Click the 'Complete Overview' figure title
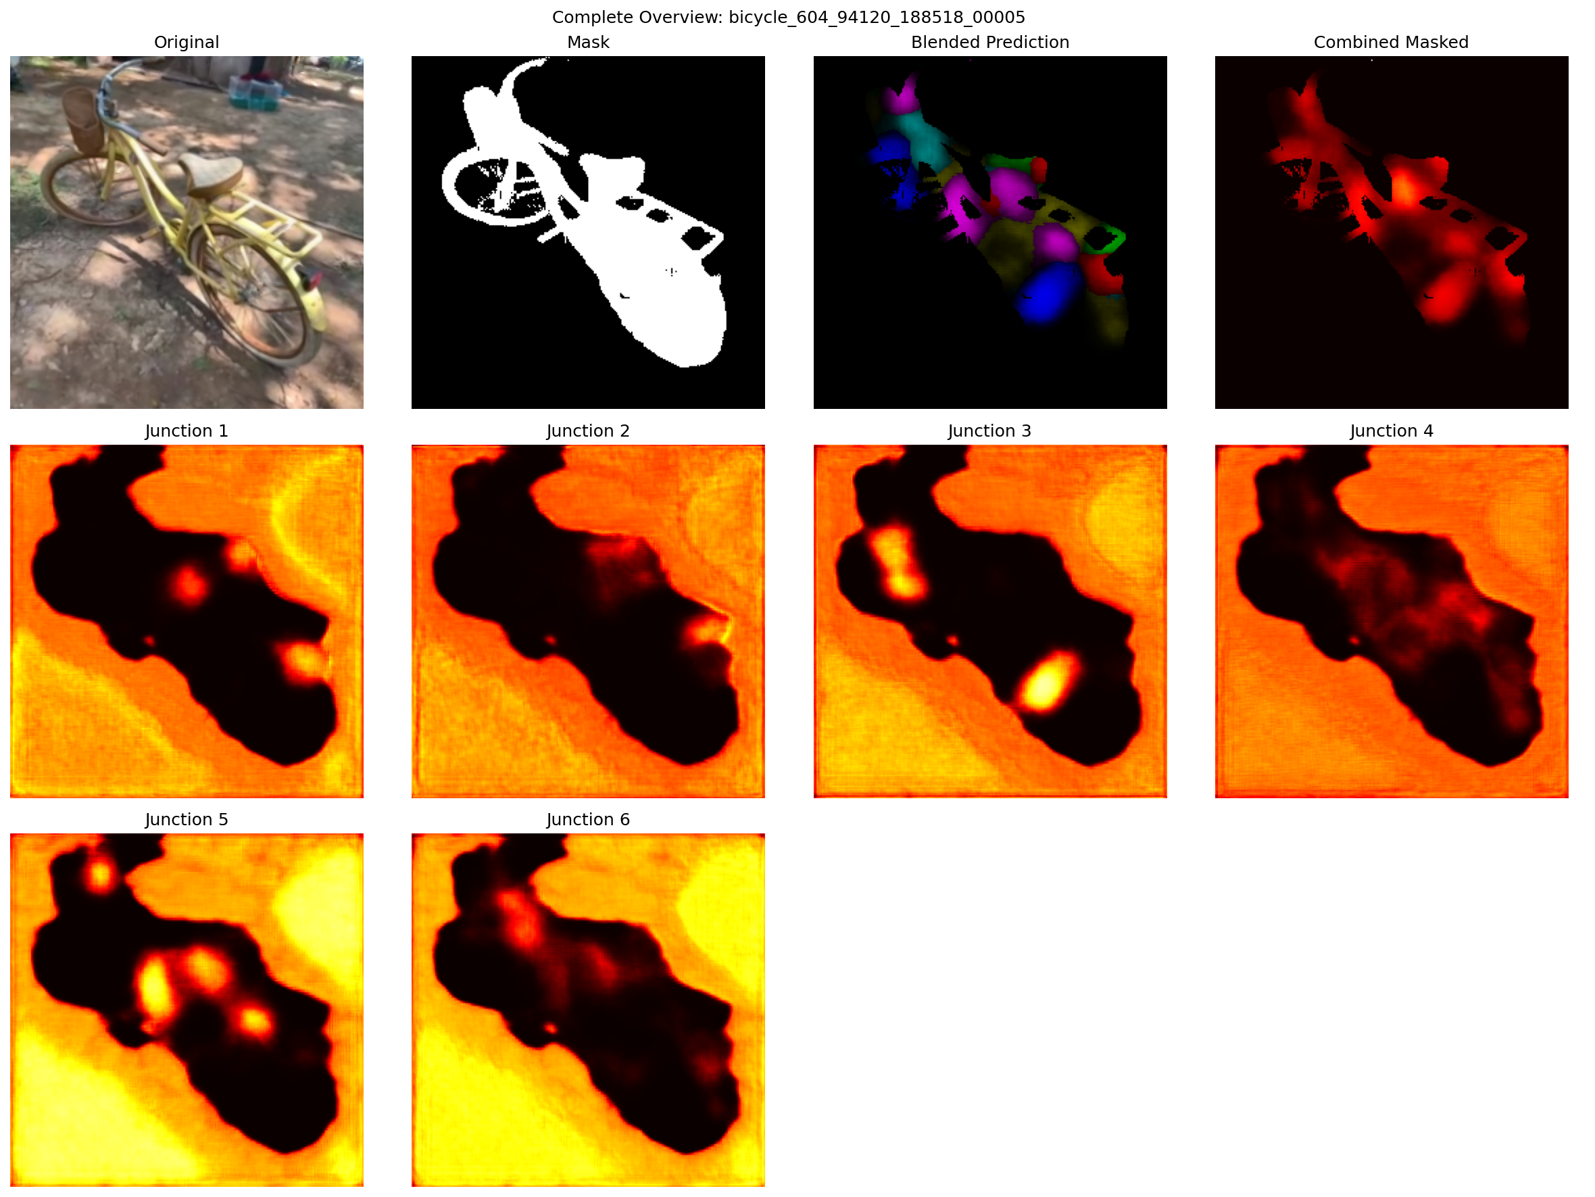This screenshot has height=1197, width=1595. (789, 18)
